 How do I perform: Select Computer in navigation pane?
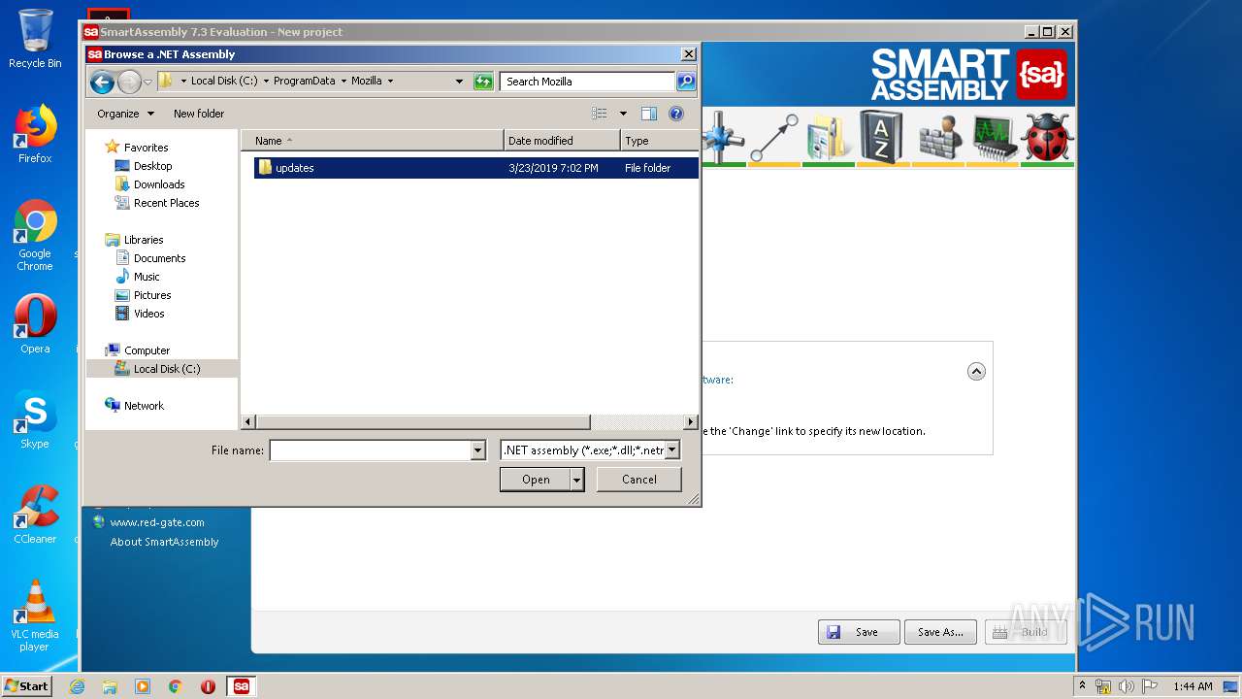click(x=147, y=350)
